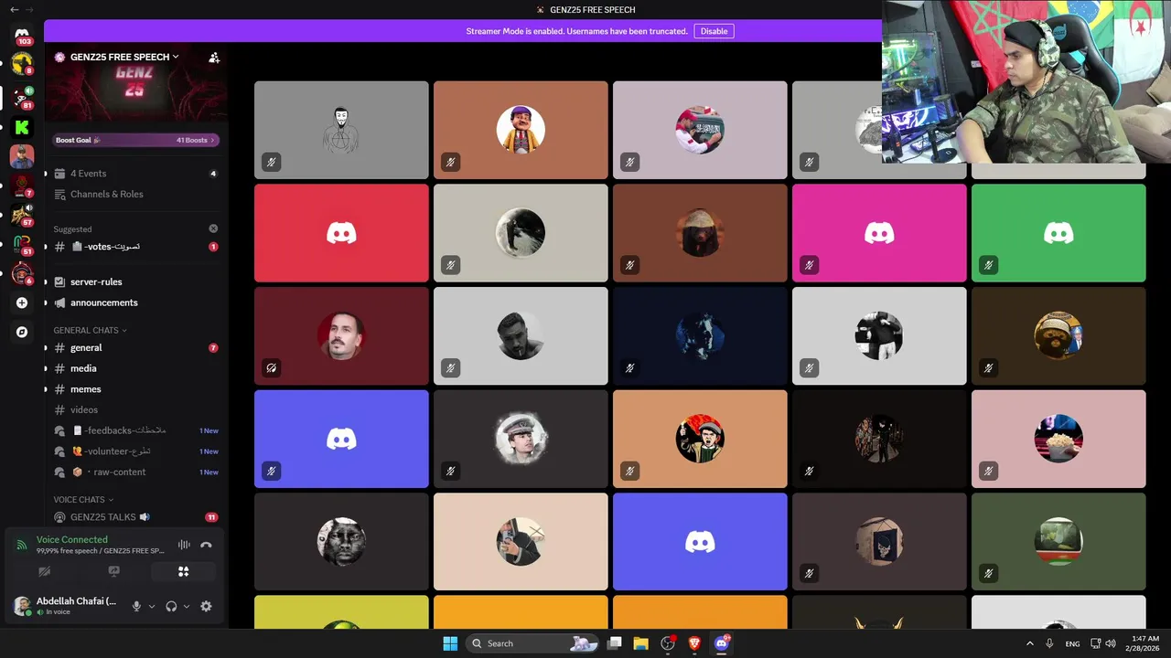
Task: Start screen sharing from voice panel
Action: click(113, 571)
